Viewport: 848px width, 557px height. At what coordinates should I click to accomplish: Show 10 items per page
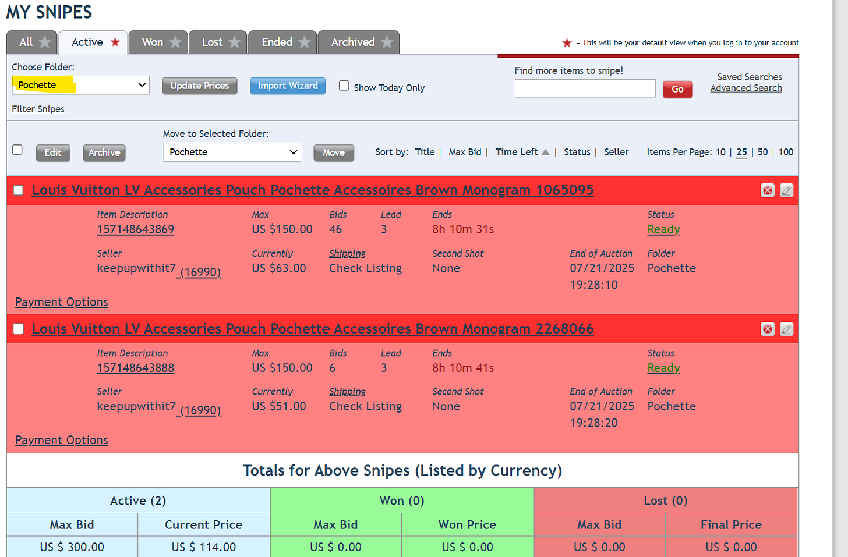click(720, 152)
